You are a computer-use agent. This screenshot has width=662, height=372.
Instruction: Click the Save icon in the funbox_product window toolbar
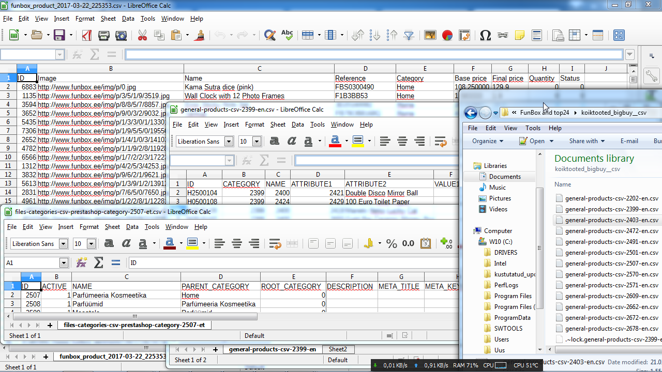click(59, 35)
